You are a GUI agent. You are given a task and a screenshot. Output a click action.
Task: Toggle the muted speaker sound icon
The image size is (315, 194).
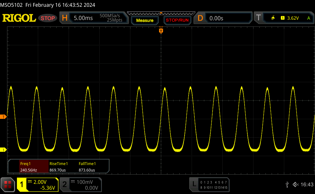click(296, 184)
